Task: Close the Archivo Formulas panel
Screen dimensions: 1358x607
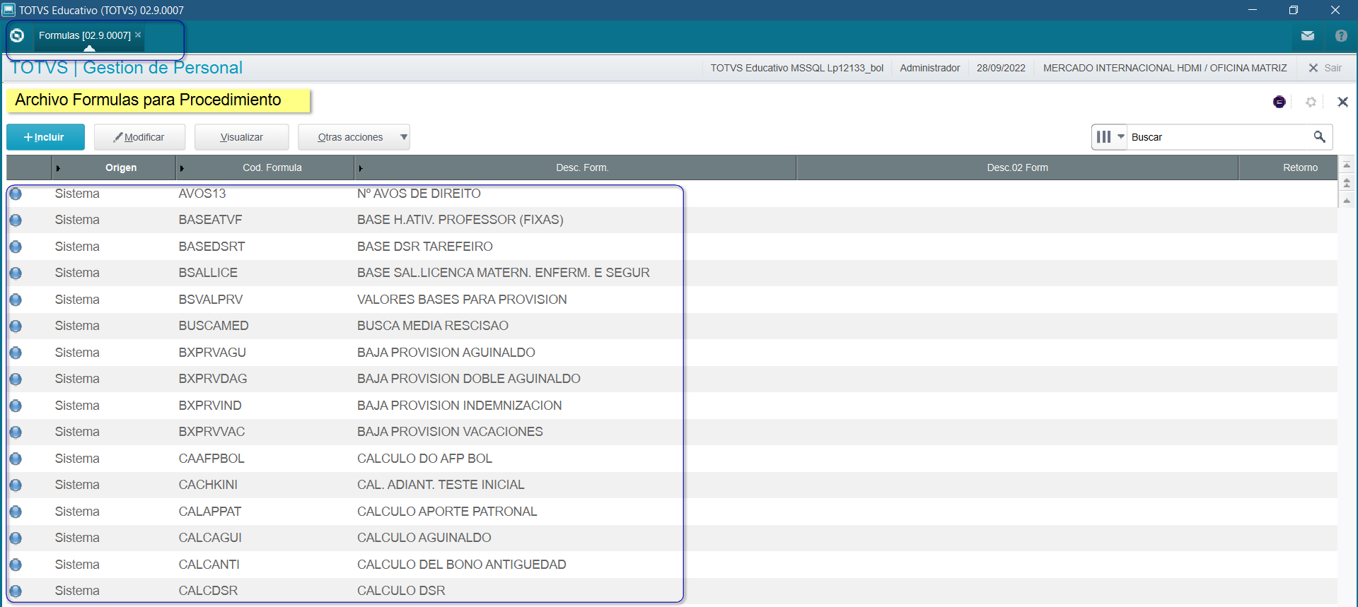Action: point(1342,102)
